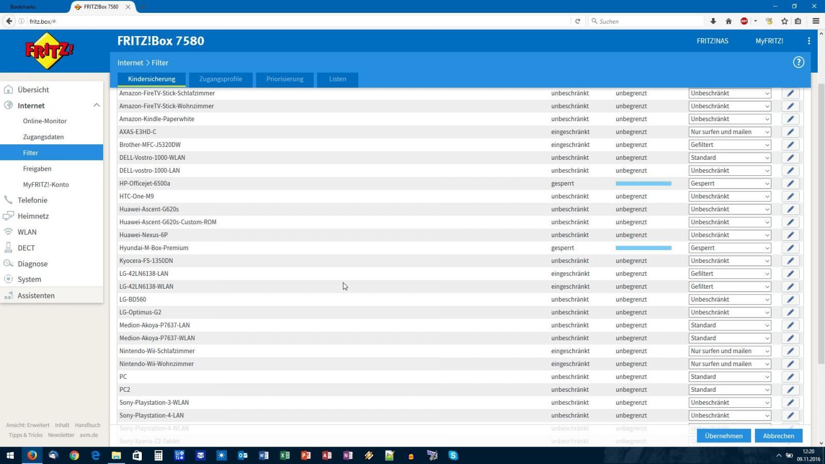This screenshot has height=464, width=825.
Task: Switch to the Zugangsprofile tab
Action: coord(221,79)
